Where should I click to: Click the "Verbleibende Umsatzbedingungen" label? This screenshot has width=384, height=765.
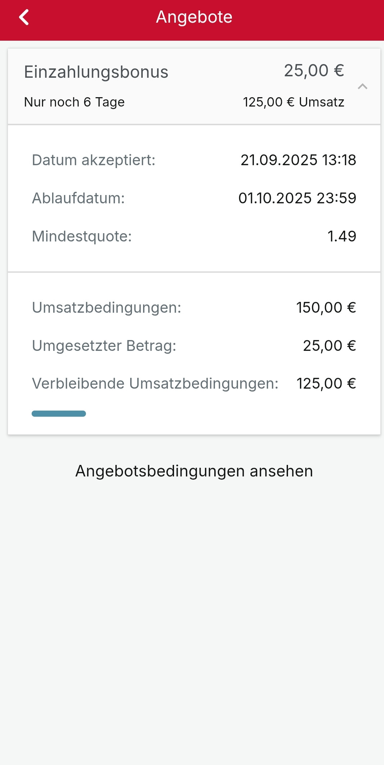(155, 384)
